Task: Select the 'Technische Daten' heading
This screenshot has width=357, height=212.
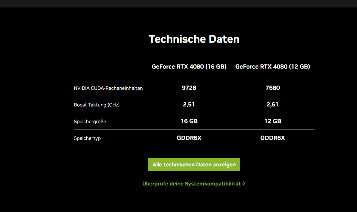Action: pyautogui.click(x=194, y=39)
